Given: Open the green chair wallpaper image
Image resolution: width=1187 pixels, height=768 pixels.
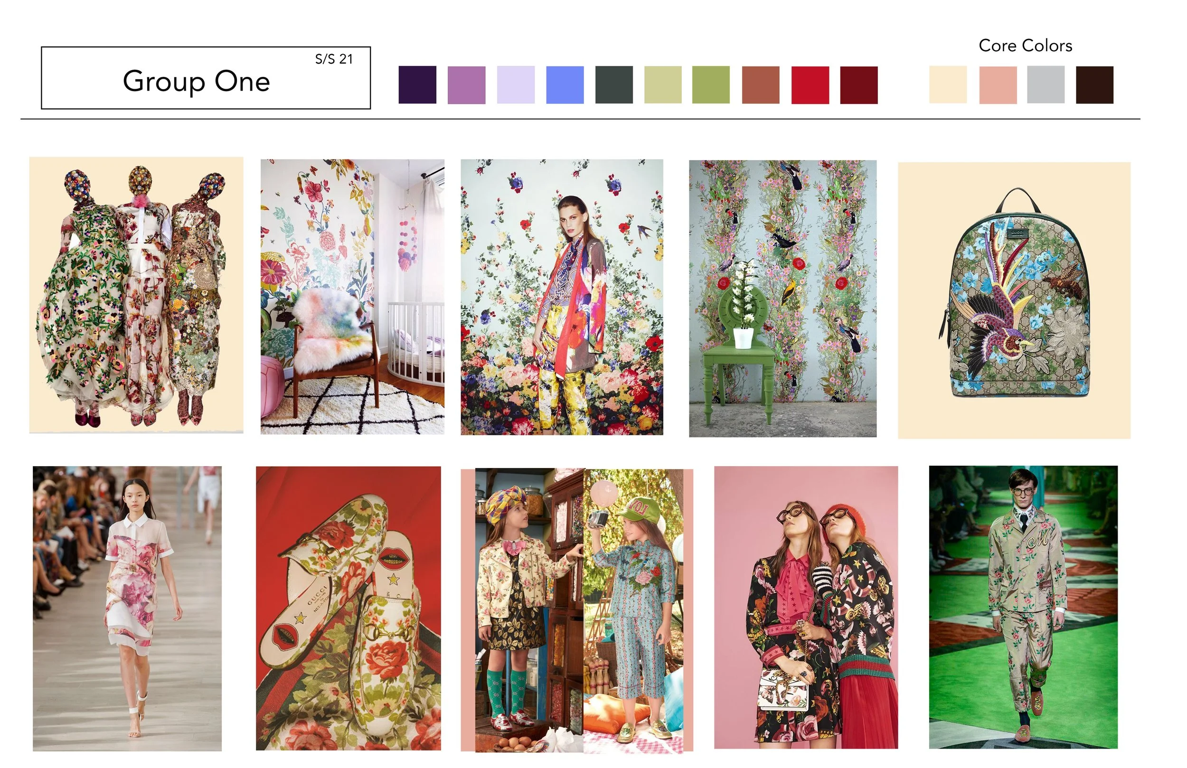Looking at the screenshot, I should [782, 298].
